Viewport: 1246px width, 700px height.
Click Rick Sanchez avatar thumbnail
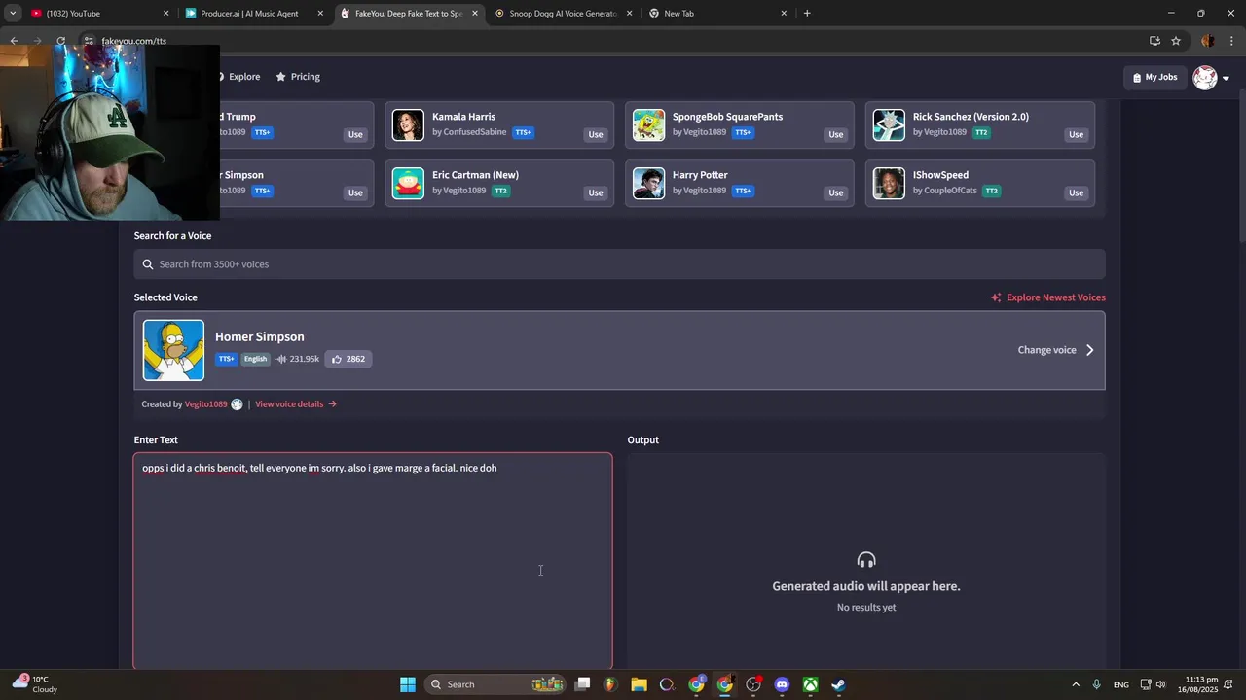point(889,124)
